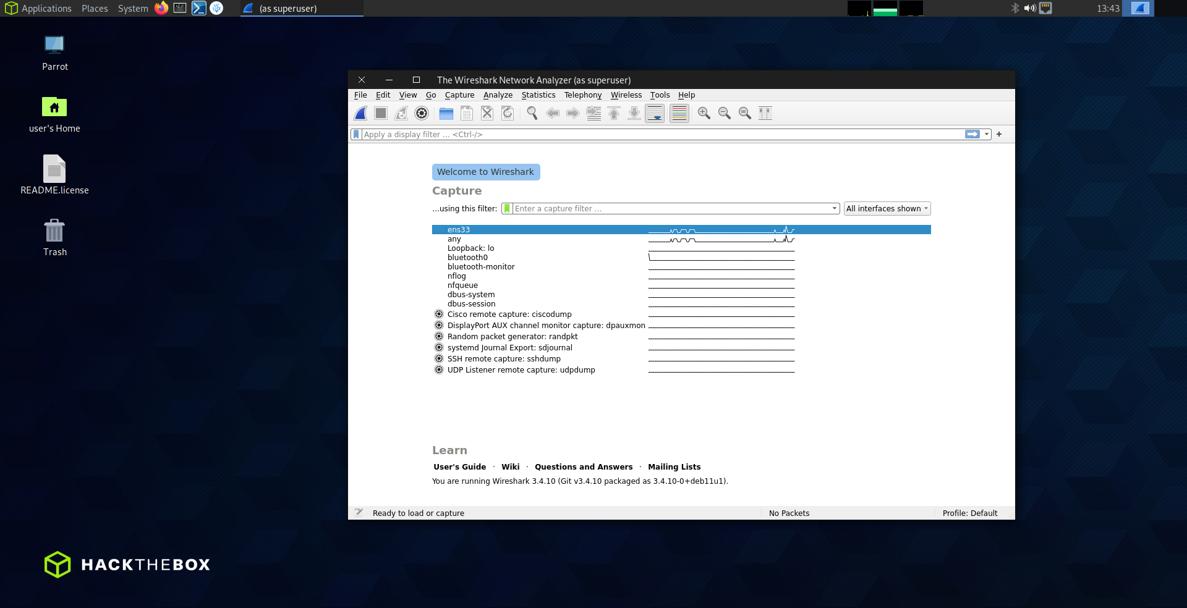1187x608 pixels.
Task: Open the Edit menu
Action: [383, 95]
